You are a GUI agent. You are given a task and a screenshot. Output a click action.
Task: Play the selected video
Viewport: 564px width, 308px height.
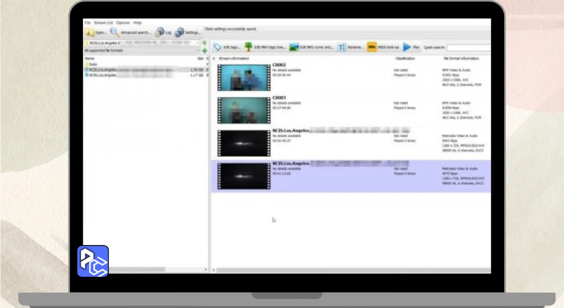coord(411,47)
